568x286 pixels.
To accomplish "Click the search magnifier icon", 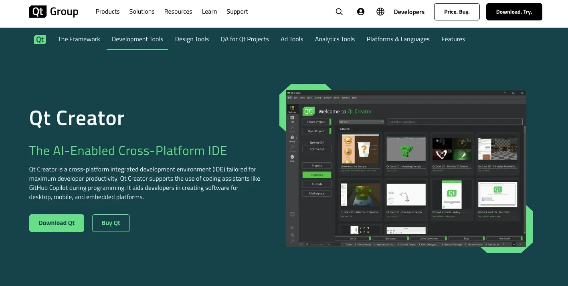I will 339,12.
